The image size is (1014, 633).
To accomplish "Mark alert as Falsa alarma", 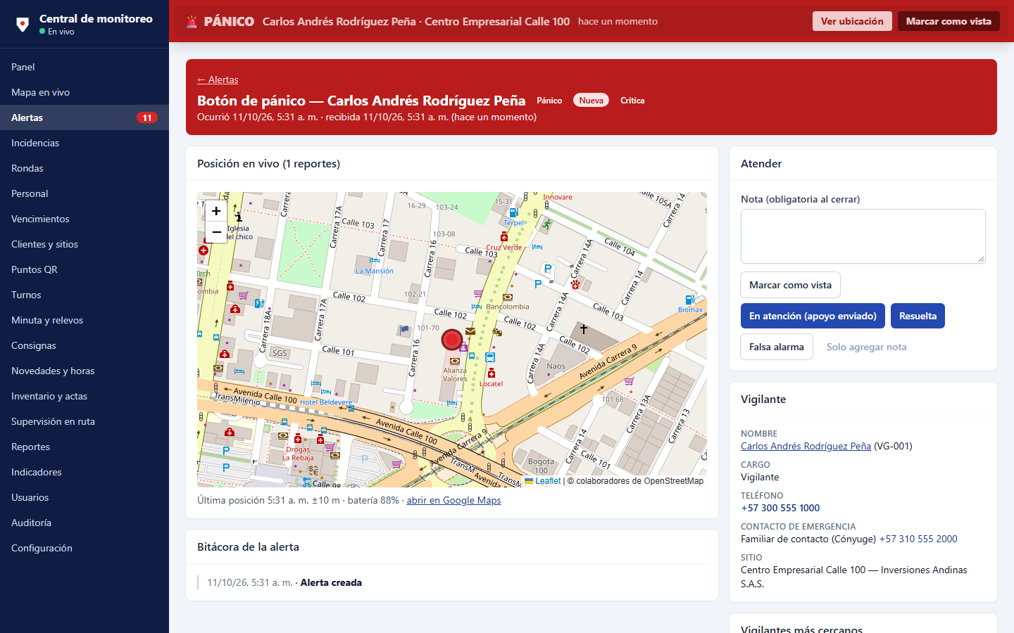I will coord(777,347).
